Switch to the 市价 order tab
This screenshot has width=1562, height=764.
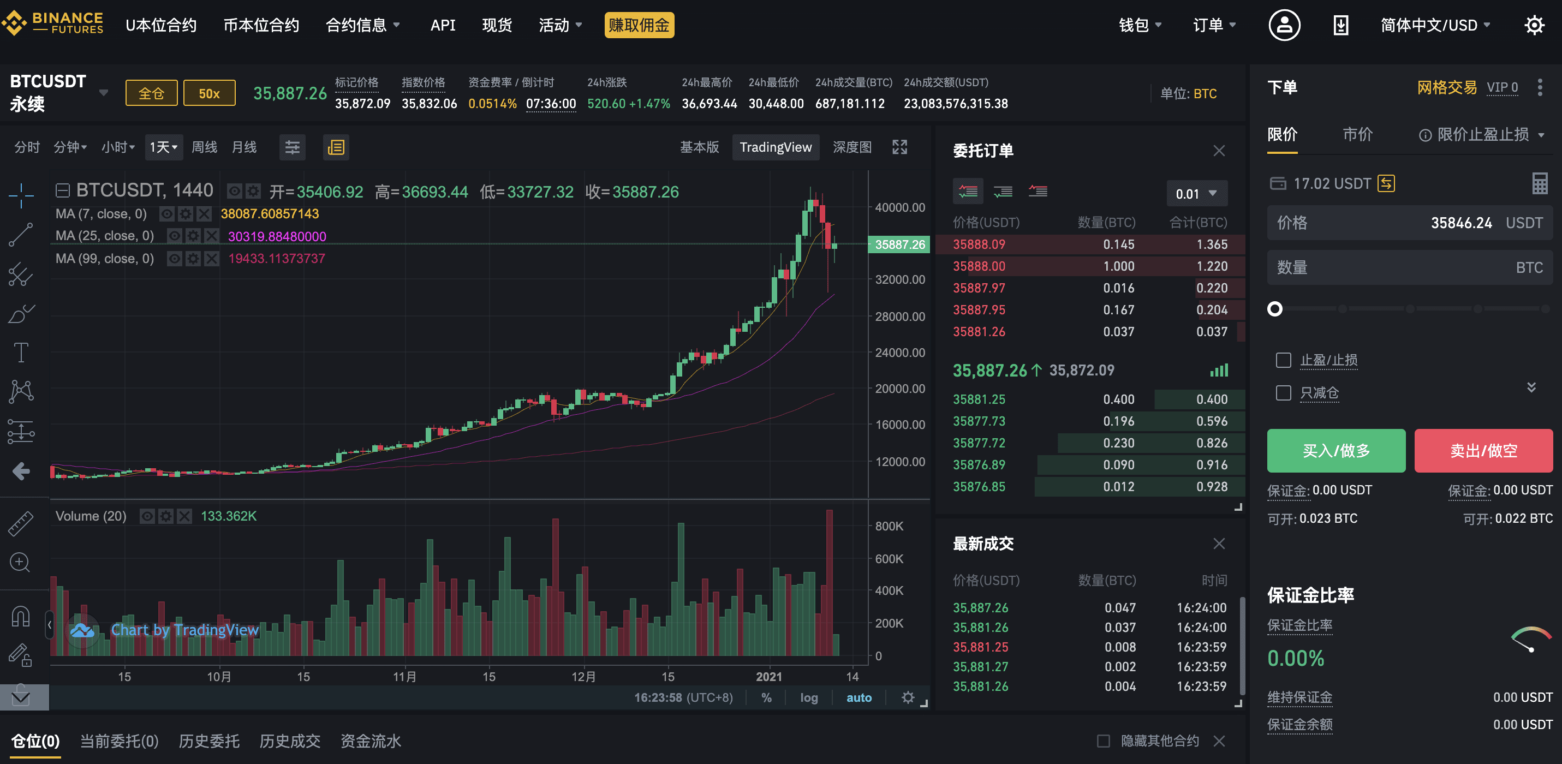[x=1357, y=135]
